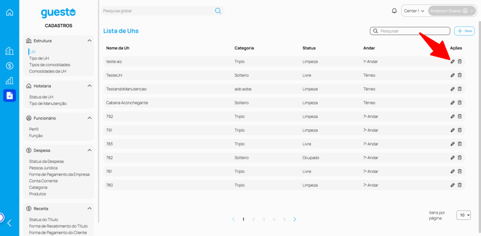Open the bar chart reports icon

pos(9,81)
